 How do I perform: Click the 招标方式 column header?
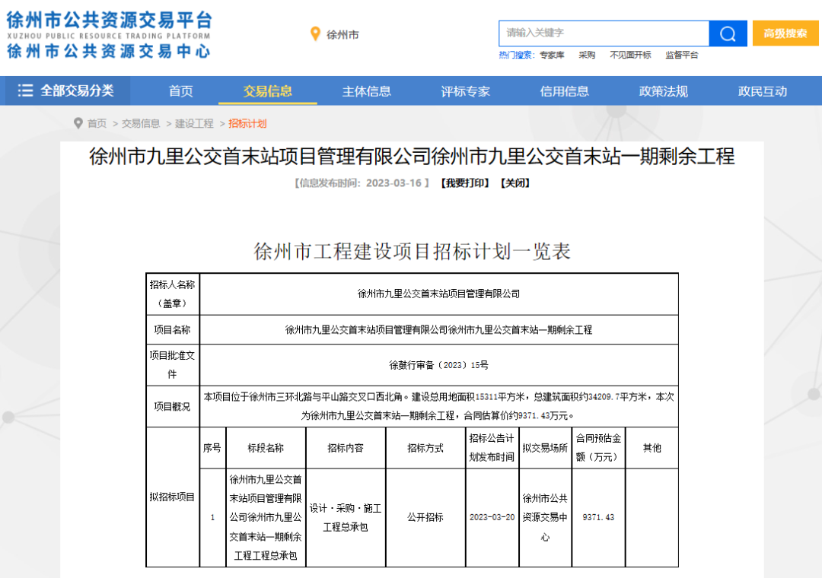click(x=425, y=448)
